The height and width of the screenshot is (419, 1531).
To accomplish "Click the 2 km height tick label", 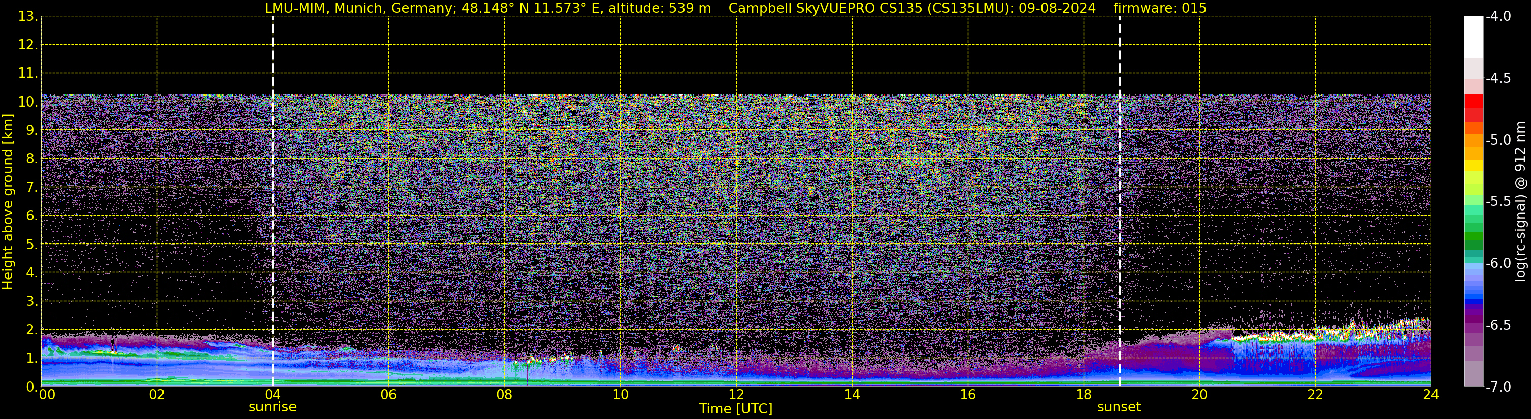I will coord(31,329).
